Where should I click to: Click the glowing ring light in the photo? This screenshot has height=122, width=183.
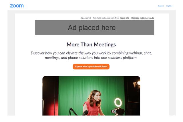tap(118, 102)
